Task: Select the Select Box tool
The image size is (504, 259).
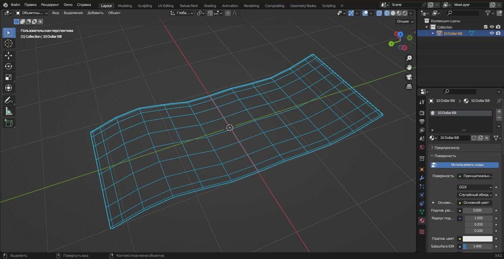Action: click(x=9, y=33)
